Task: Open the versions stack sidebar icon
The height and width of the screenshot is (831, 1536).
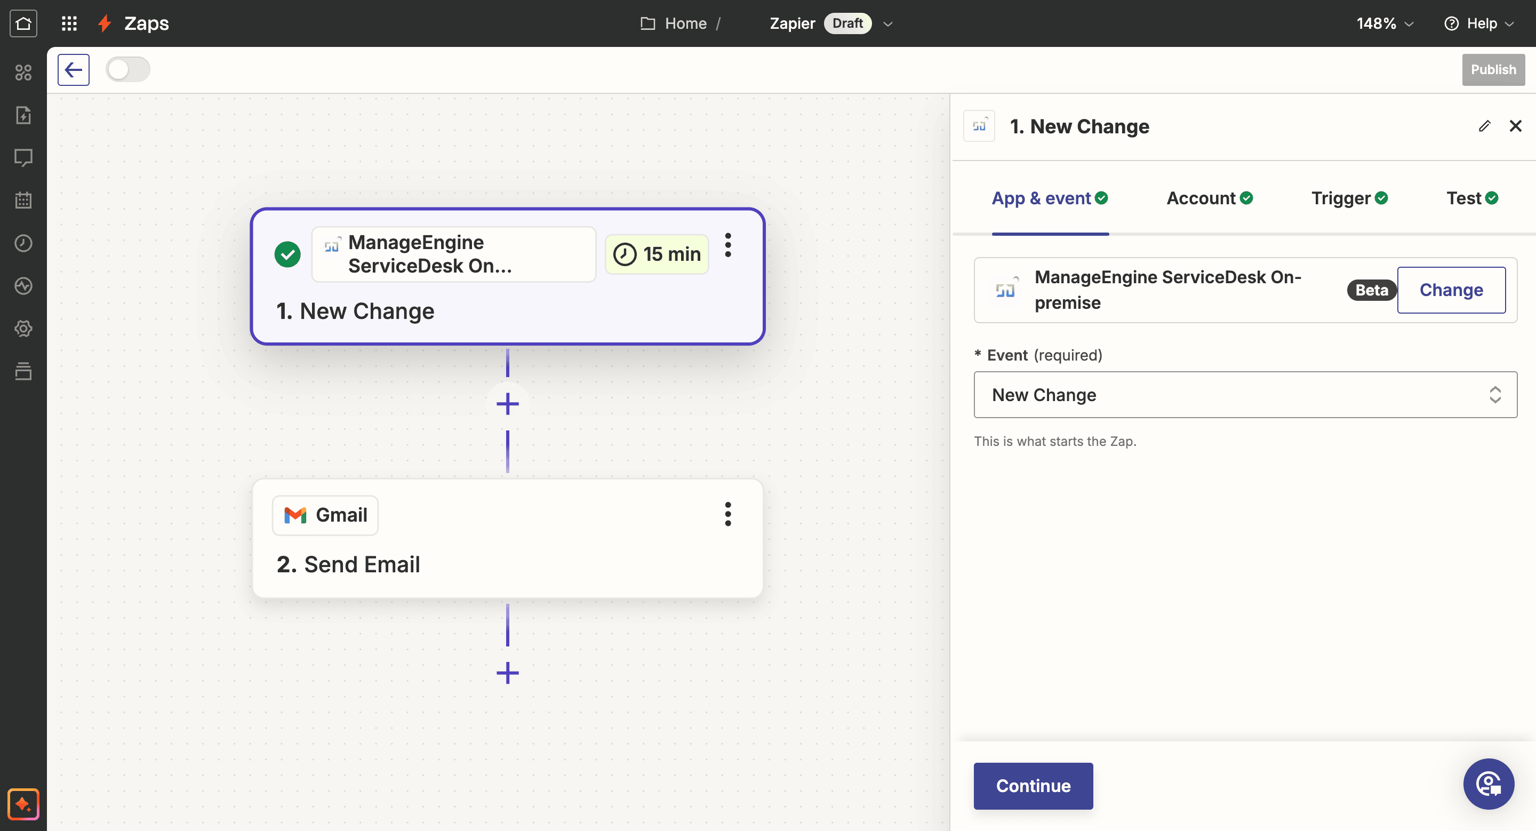Action: (x=23, y=371)
